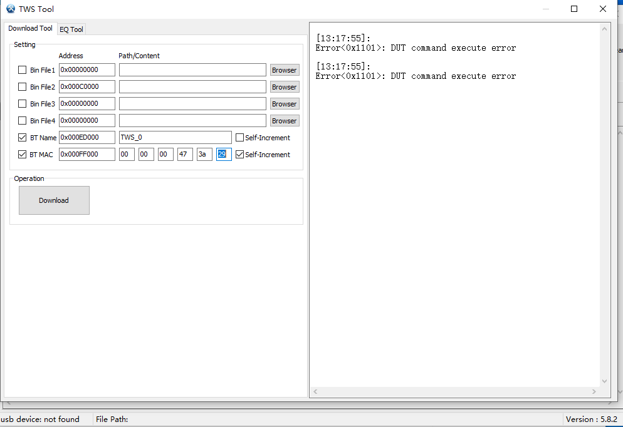
Task: Click Browser button for Bin File4
Action: coord(284,121)
